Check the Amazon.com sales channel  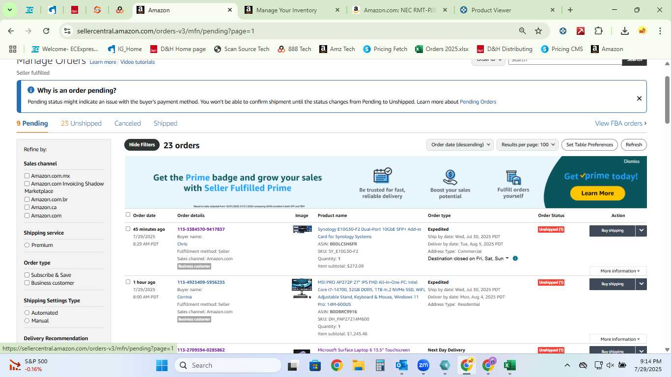27,215
